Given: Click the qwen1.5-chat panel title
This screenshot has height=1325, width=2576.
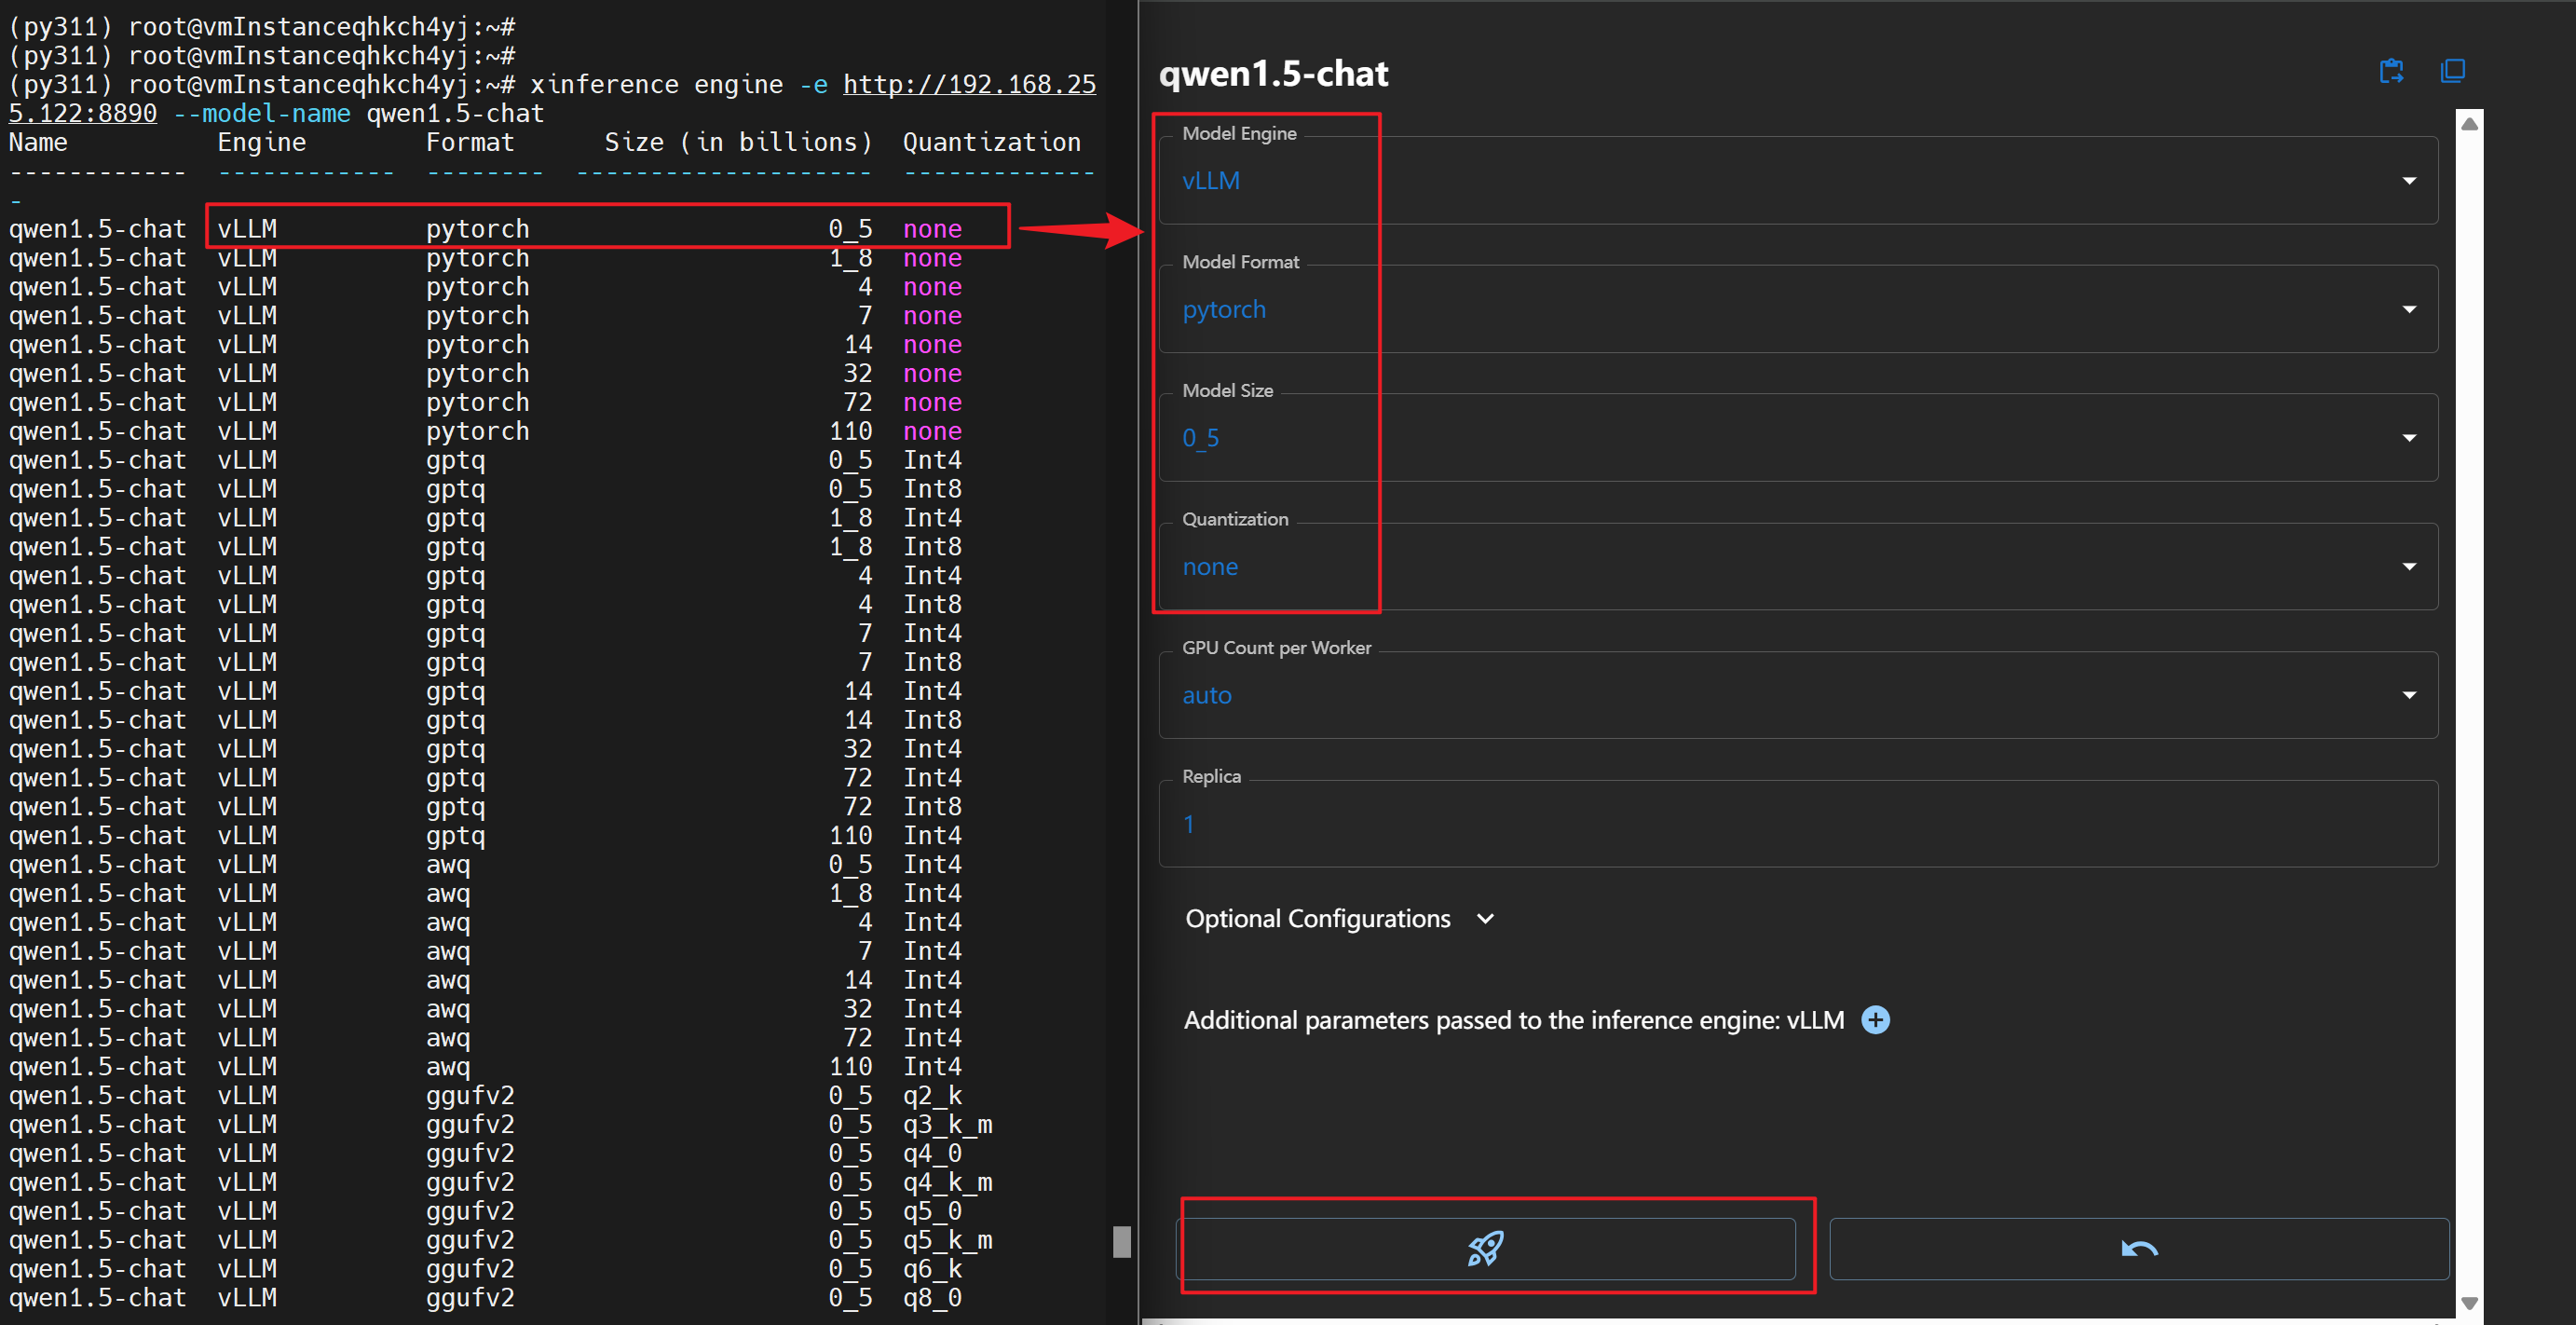Looking at the screenshot, I should [1273, 73].
